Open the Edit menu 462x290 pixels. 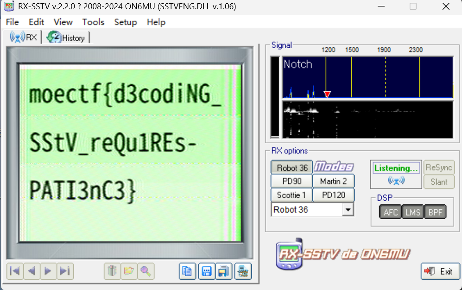point(36,22)
